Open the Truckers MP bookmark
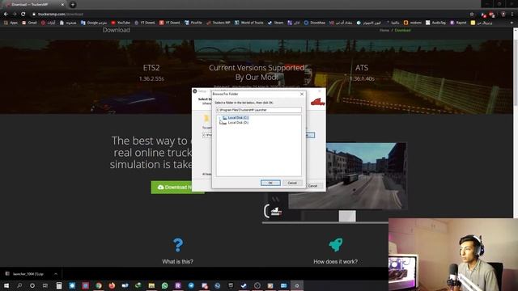Image resolution: width=518 pixels, height=291 pixels. pos(218,23)
